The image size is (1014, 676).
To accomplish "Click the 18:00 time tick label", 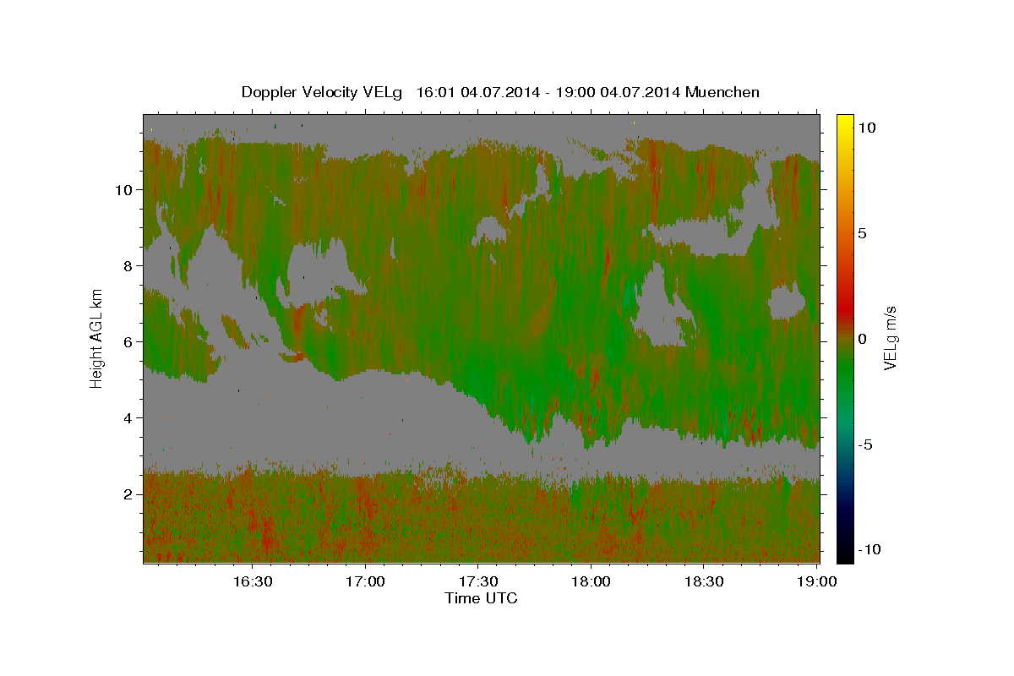I will 591,582.
